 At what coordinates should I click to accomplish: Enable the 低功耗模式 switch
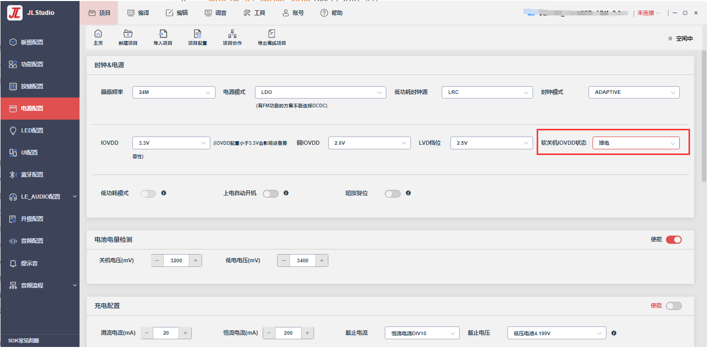click(x=148, y=194)
